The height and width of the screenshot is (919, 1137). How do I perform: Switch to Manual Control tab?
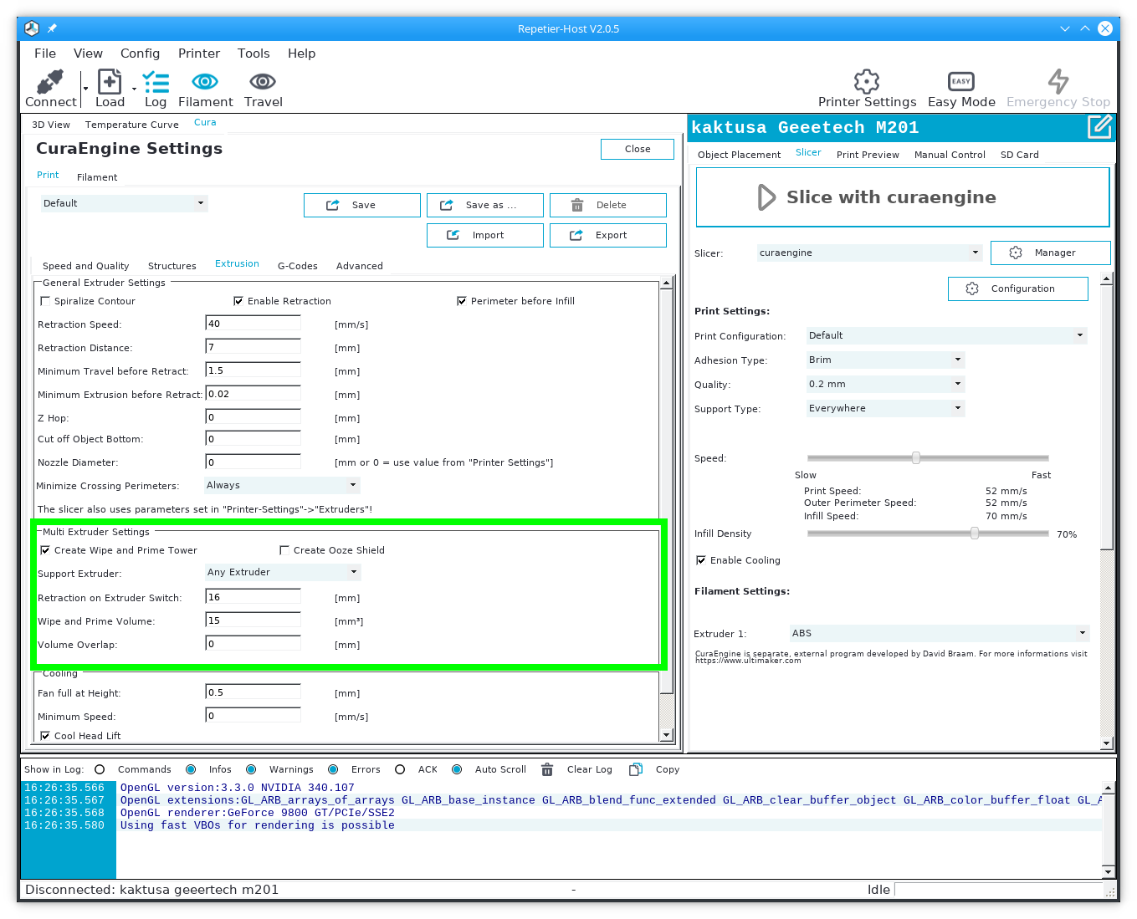pos(950,155)
